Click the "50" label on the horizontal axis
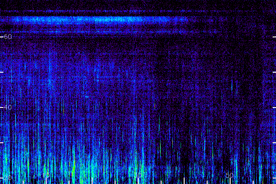 click(x=230, y=175)
